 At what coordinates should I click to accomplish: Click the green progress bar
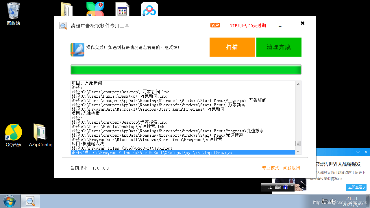click(186, 70)
